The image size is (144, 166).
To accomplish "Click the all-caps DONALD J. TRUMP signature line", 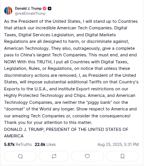I will click(x=66, y=129).
